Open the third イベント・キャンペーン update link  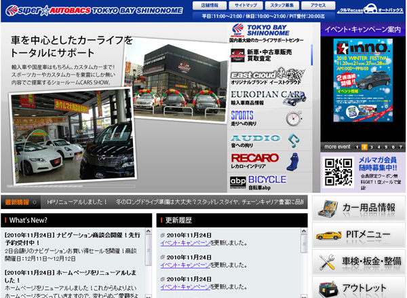(x=185, y=287)
